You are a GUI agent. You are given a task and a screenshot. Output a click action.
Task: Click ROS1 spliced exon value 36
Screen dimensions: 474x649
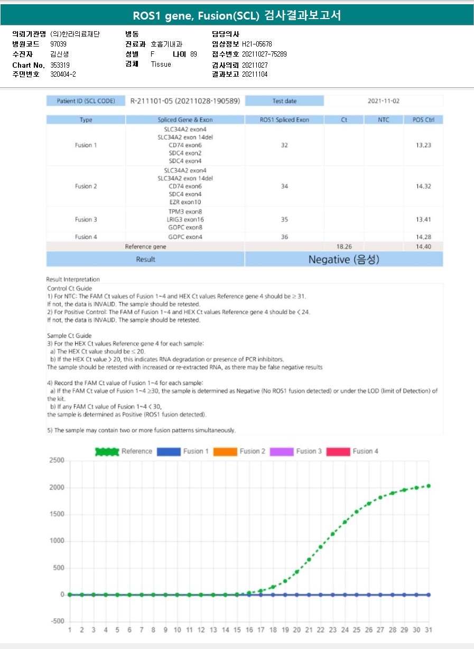pos(284,237)
